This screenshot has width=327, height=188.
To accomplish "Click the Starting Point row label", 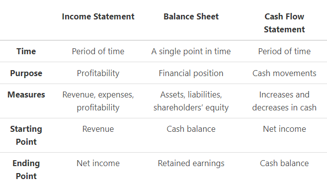I will [x=26, y=135].
